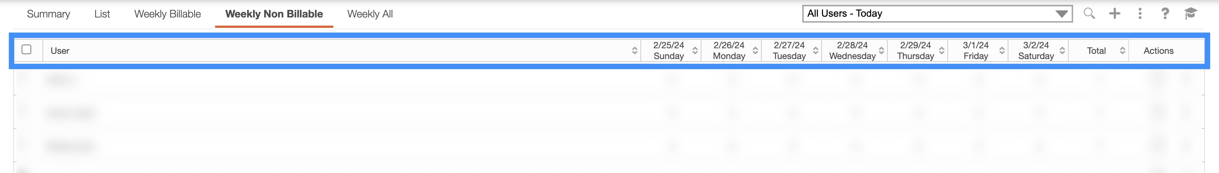Screen dimensions: 1219x173
Task: Sort the 2/25/24 Sunday column
Action: (695, 50)
